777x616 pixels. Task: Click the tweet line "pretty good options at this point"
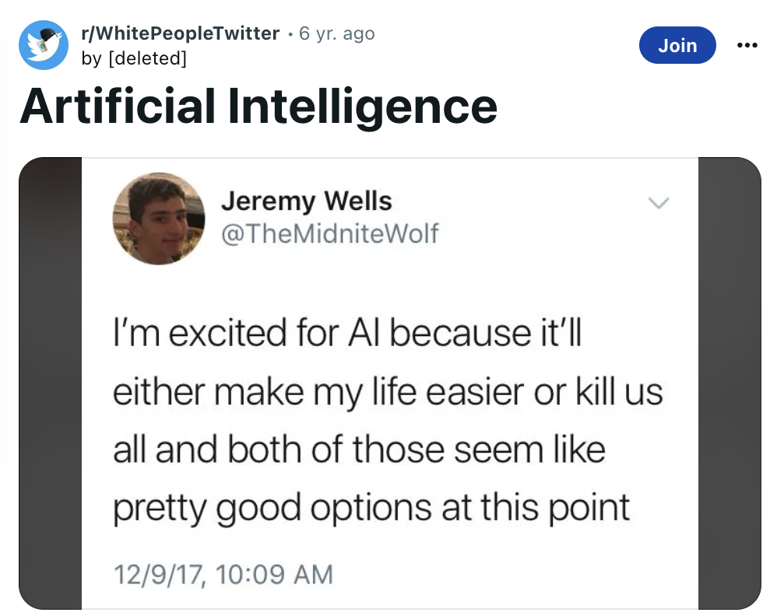pyautogui.click(x=371, y=508)
